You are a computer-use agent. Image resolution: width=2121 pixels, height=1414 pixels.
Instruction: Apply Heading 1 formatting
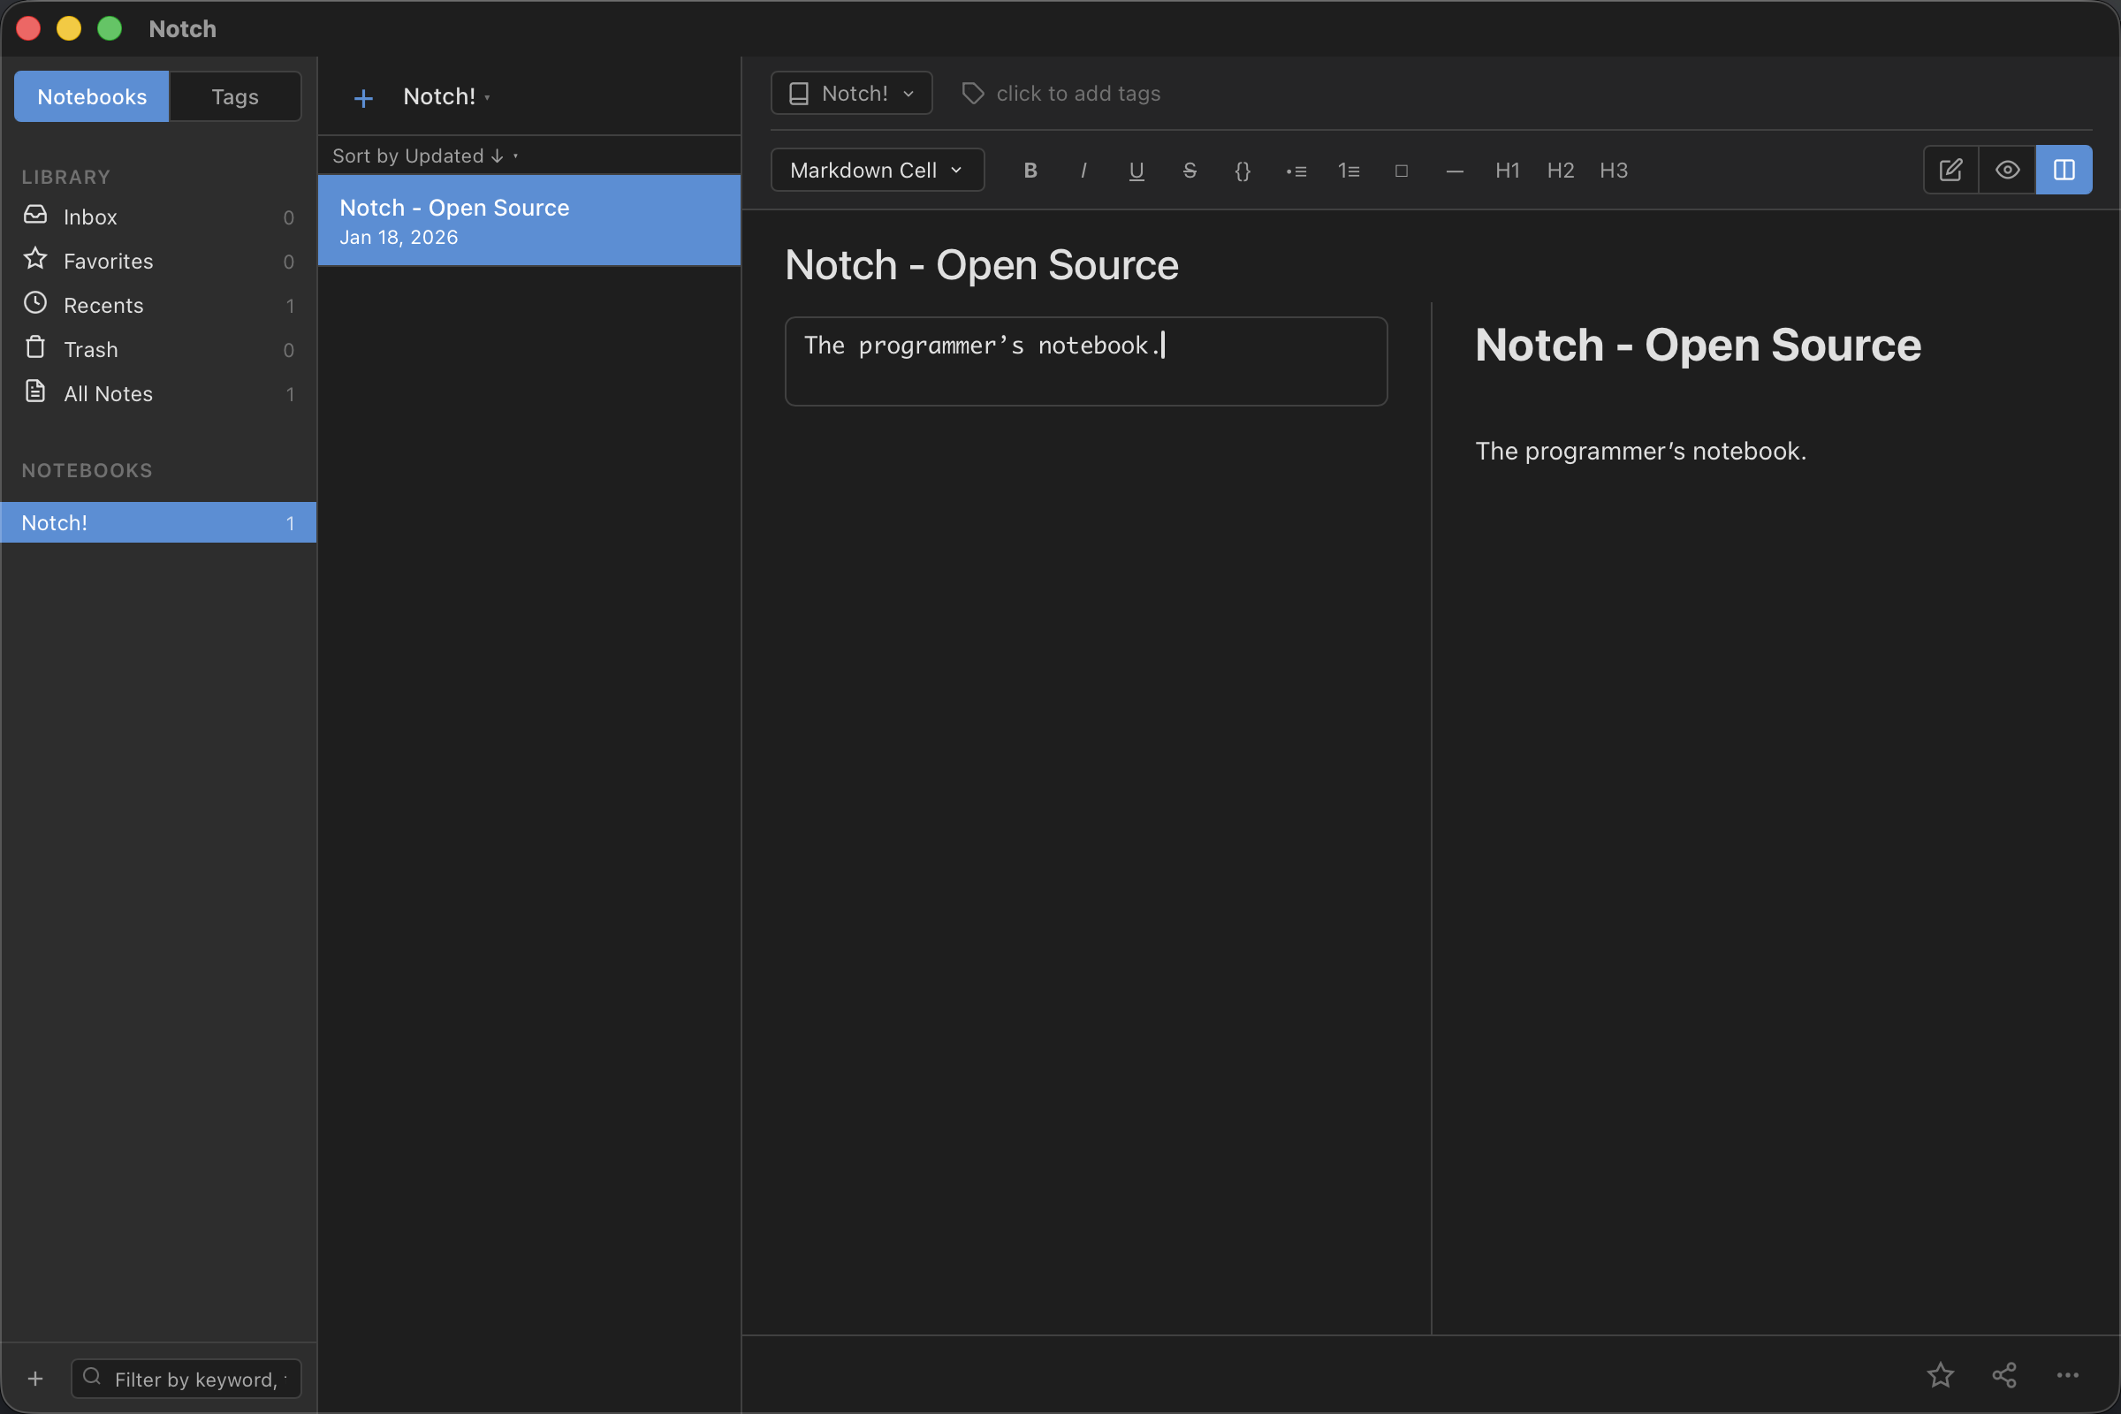pyautogui.click(x=1507, y=170)
